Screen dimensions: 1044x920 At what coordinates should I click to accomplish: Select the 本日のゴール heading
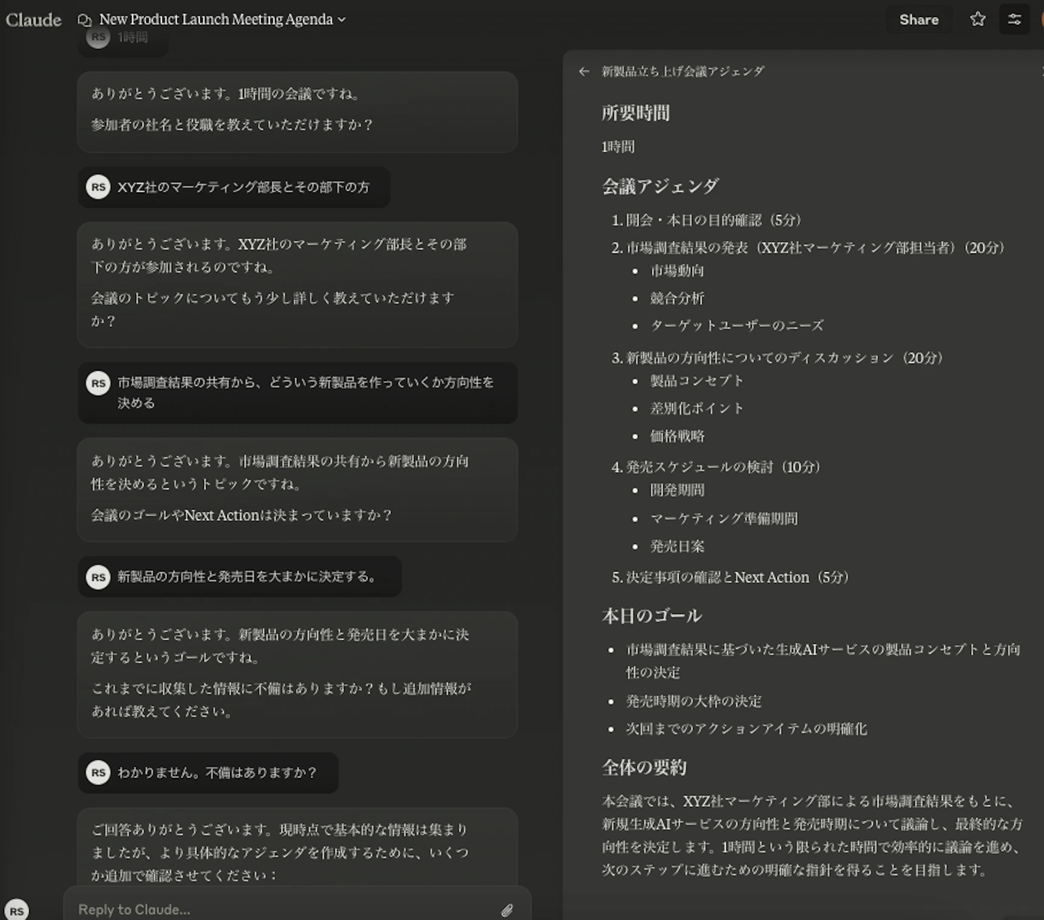click(652, 616)
